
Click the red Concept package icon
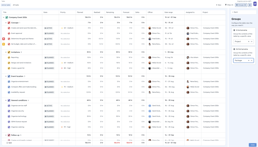pyautogui.click(x=9, y=23)
